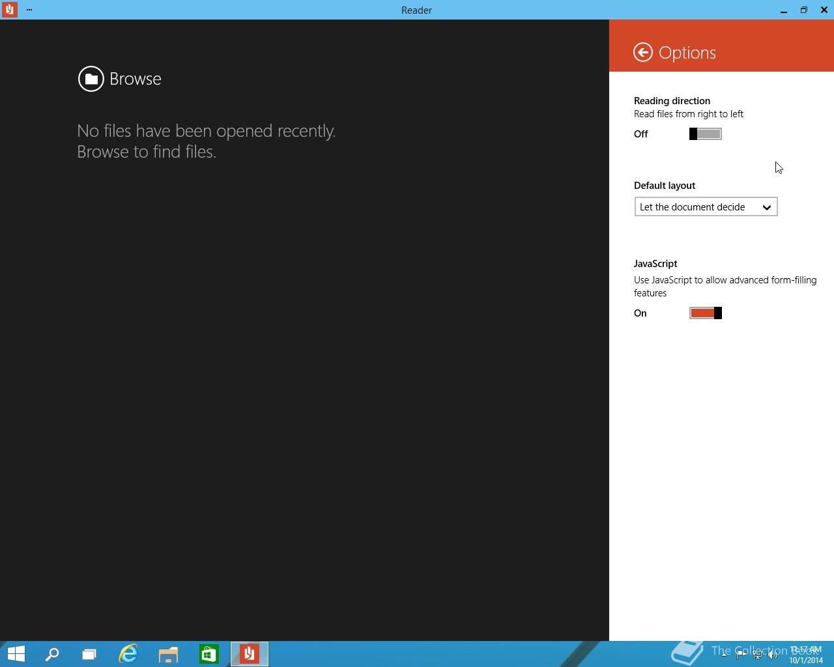Click the 'Reading direction' heading
Image resolution: width=834 pixels, height=667 pixels.
click(672, 101)
